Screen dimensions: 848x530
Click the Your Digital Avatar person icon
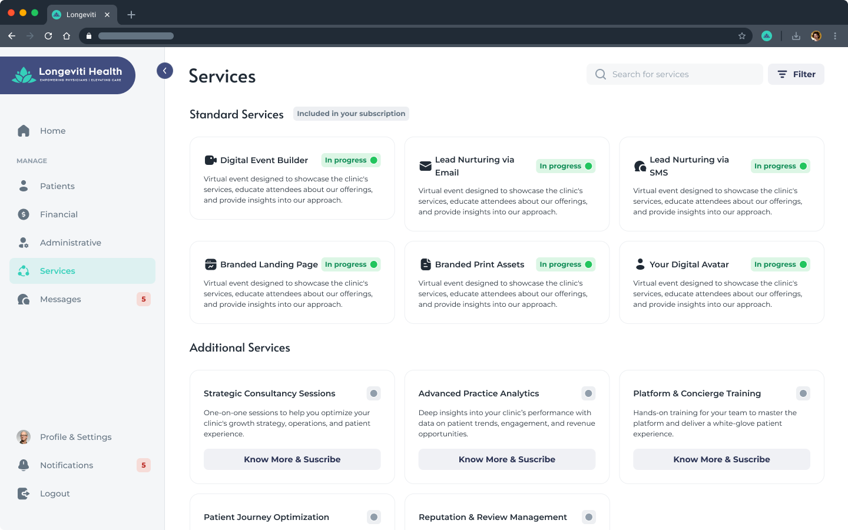[x=640, y=264]
